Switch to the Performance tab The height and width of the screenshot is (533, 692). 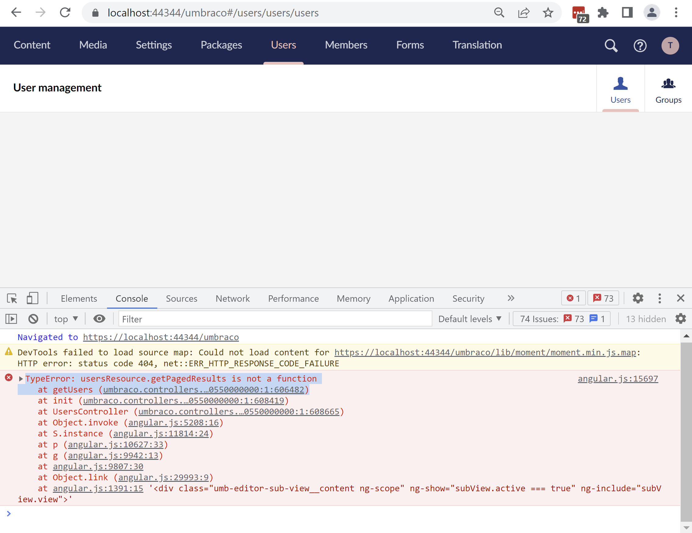coord(293,298)
